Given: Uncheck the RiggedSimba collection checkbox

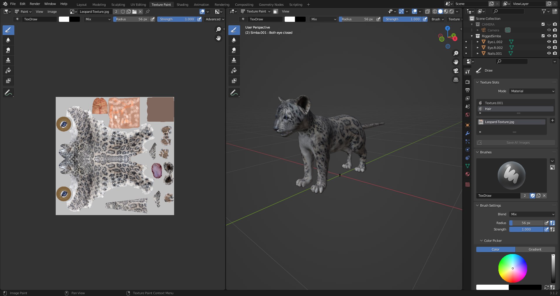Looking at the screenshot, I should click(x=543, y=36).
